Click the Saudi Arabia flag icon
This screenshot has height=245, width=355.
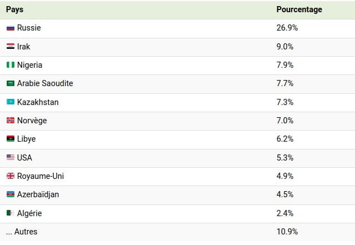(11, 83)
